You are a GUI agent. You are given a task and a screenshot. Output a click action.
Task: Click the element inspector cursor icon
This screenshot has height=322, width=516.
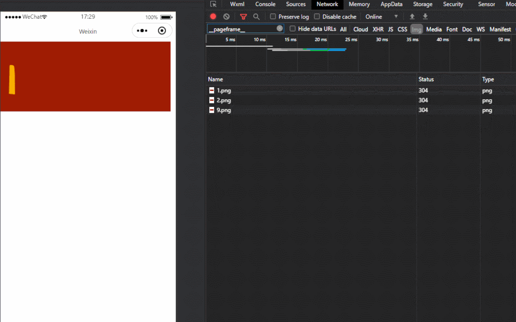click(x=213, y=4)
